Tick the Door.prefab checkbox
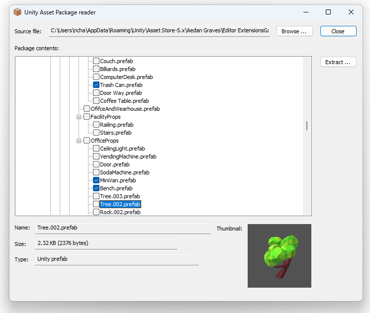This screenshot has height=313, width=370. 96,164
